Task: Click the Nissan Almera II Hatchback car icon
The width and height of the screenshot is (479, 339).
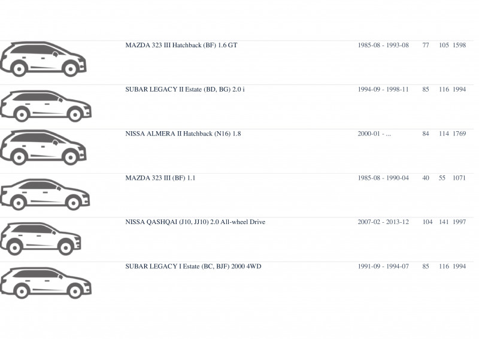Action: click(x=43, y=148)
